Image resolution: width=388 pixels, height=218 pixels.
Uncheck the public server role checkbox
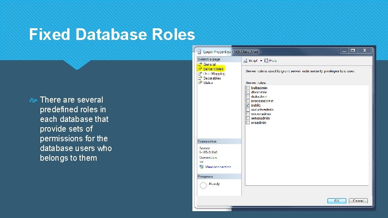(248, 105)
